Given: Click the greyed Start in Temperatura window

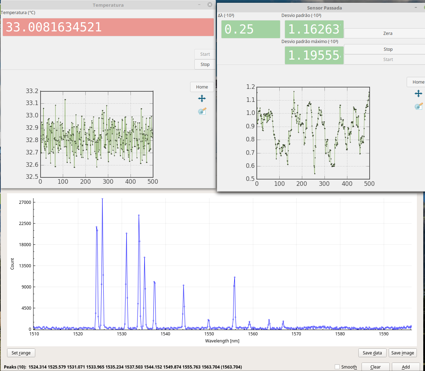Looking at the screenshot, I should coord(205,54).
